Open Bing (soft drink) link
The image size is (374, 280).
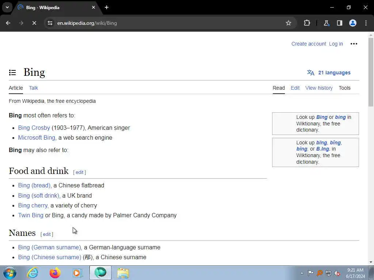tap(38, 195)
